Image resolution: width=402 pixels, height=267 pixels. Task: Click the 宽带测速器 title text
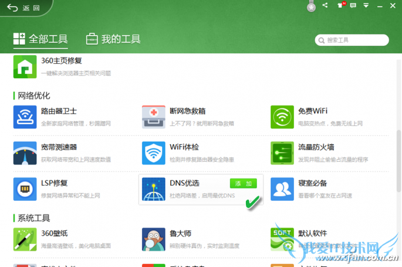point(59,148)
